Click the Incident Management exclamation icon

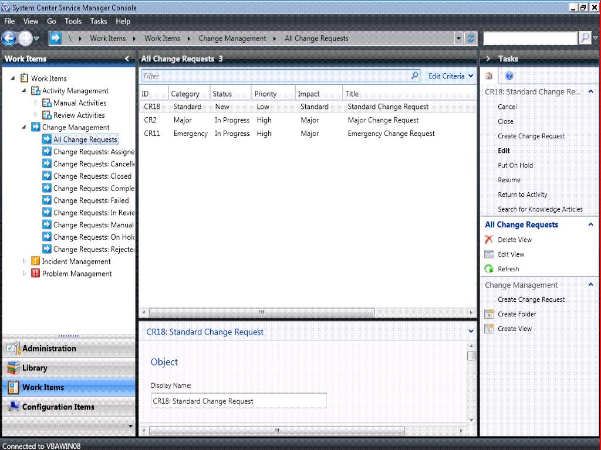[35, 261]
